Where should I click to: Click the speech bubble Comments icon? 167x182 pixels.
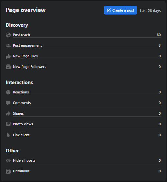pos(8,103)
